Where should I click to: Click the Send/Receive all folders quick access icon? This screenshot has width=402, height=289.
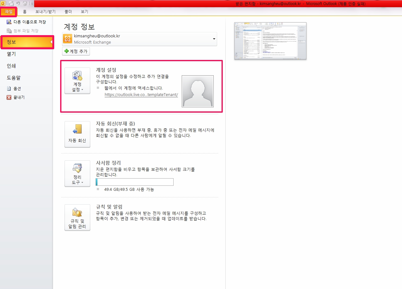(11, 4)
